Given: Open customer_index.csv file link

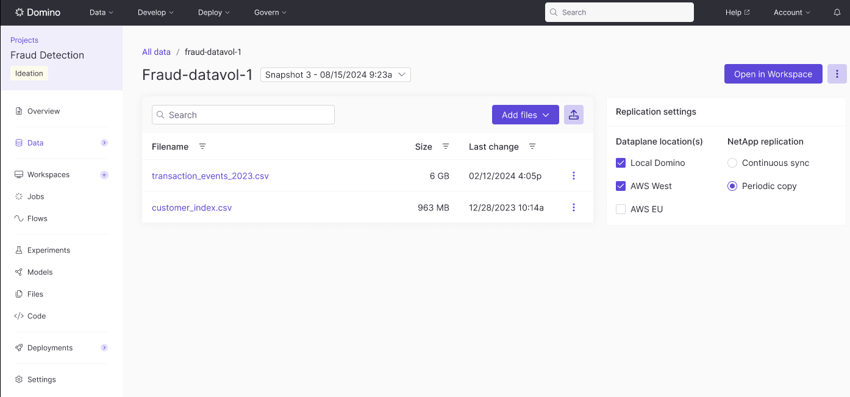Looking at the screenshot, I should pyautogui.click(x=192, y=207).
